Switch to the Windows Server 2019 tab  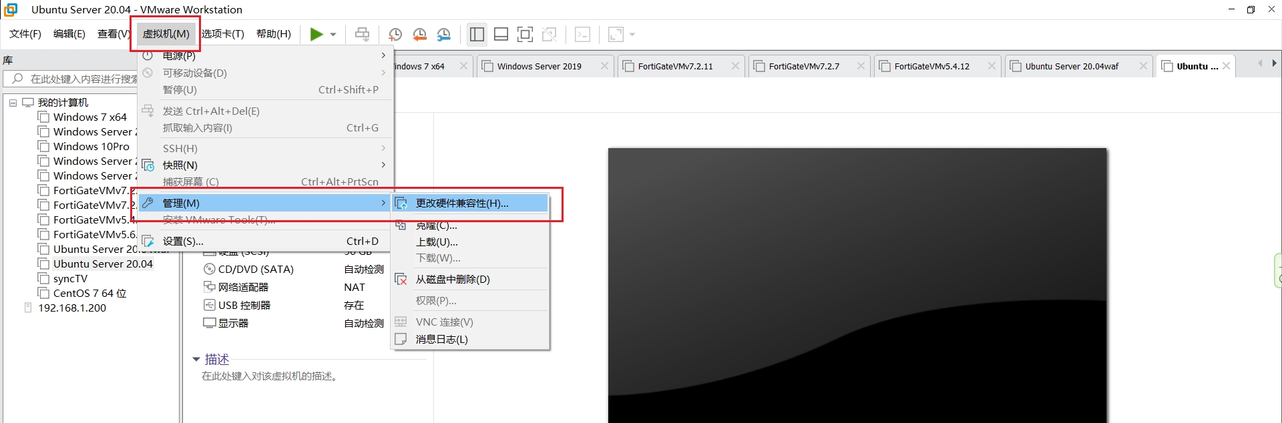click(539, 67)
